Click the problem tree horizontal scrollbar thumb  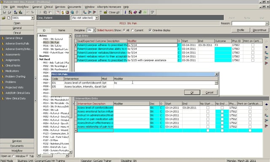tap(47, 155)
